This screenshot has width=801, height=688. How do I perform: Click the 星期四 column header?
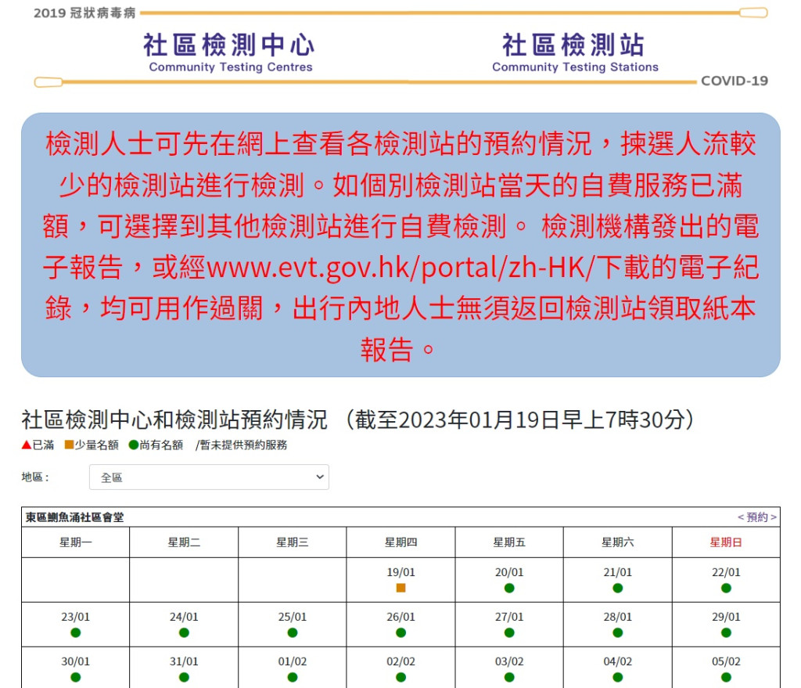point(400,542)
